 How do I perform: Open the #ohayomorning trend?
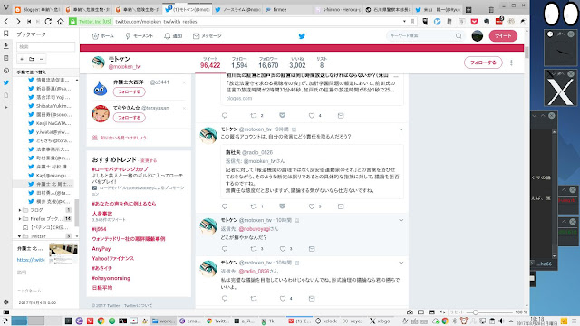click(x=111, y=278)
